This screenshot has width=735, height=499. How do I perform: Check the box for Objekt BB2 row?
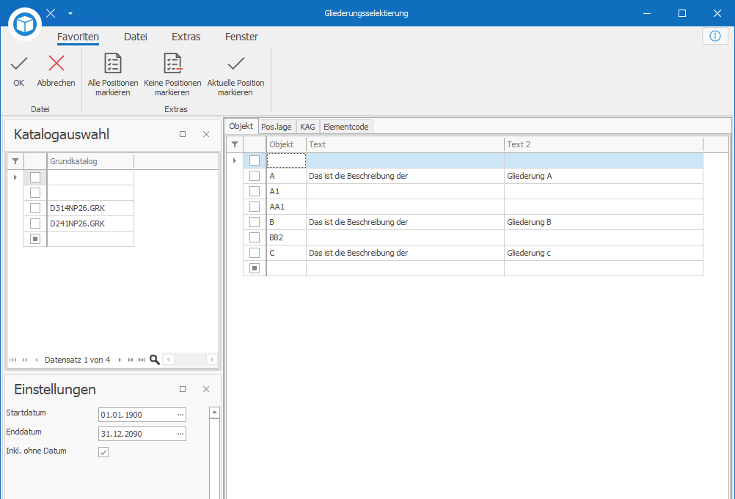pyautogui.click(x=255, y=237)
